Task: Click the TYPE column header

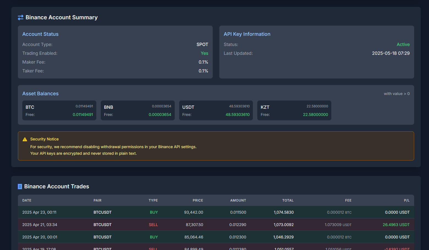Action: (153, 200)
